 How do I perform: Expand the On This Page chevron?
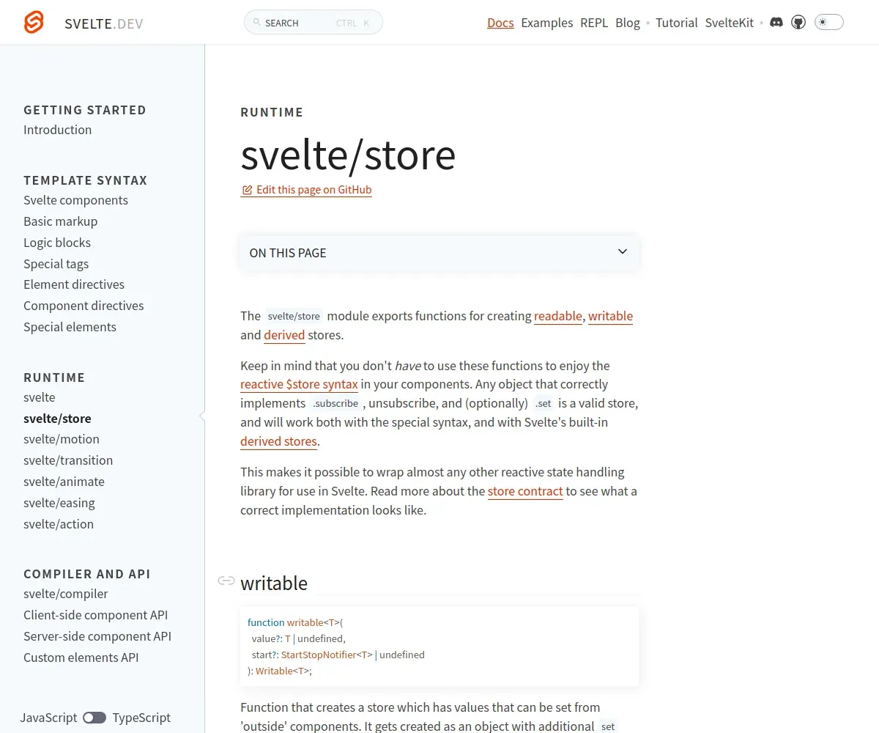coord(623,251)
